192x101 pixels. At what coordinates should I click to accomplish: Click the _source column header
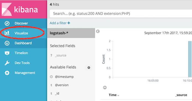pyautogui.click(x=181, y=95)
